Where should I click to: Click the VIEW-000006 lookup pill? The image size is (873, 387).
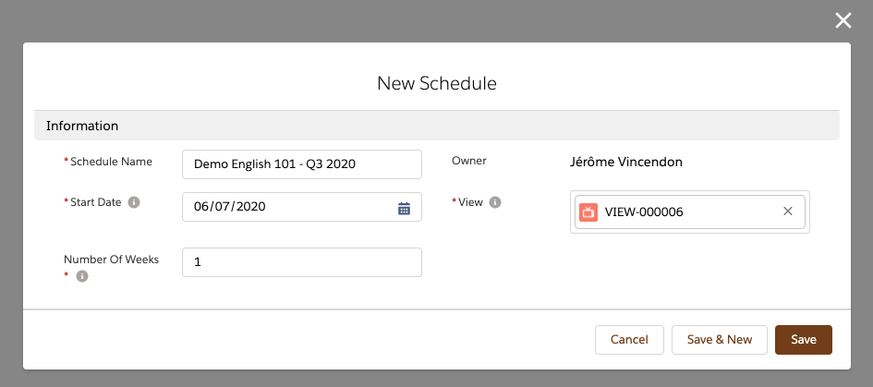(684, 212)
